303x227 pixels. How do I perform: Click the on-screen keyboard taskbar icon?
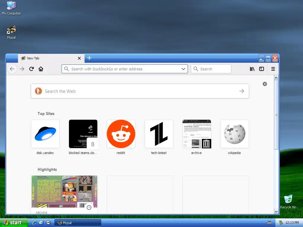click(269, 223)
